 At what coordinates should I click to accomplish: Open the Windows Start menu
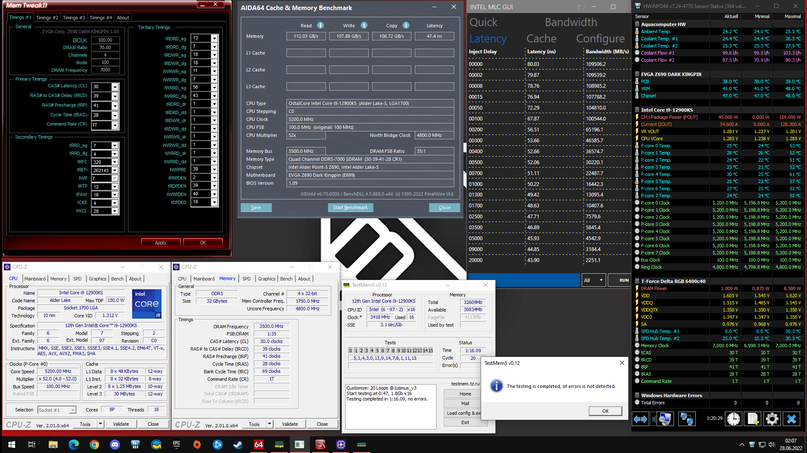(x=12, y=444)
